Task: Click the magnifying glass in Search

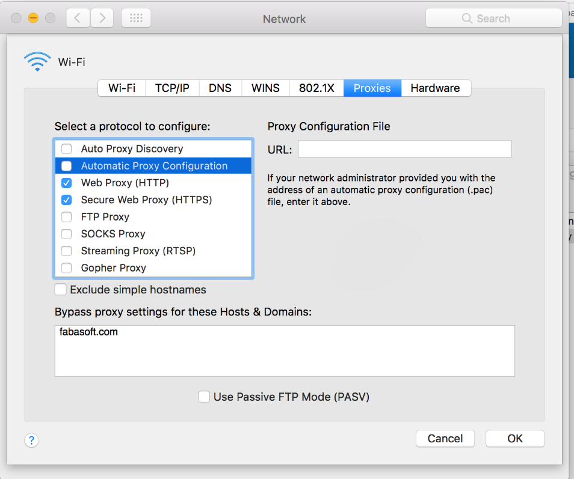Action: (467, 19)
